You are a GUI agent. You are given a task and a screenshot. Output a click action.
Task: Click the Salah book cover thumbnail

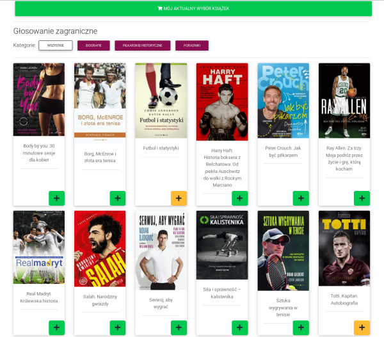click(x=99, y=249)
